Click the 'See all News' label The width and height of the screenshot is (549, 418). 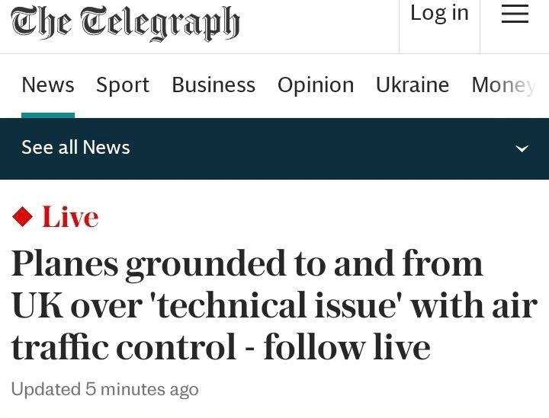tap(75, 148)
